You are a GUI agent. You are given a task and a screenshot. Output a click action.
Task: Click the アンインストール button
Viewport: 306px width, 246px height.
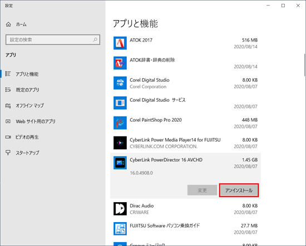click(x=239, y=190)
